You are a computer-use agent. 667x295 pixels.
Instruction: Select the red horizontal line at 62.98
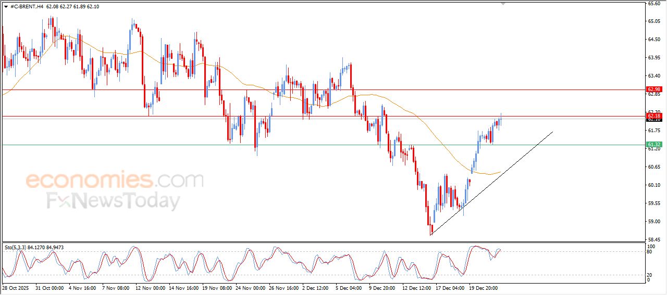[x=323, y=89]
